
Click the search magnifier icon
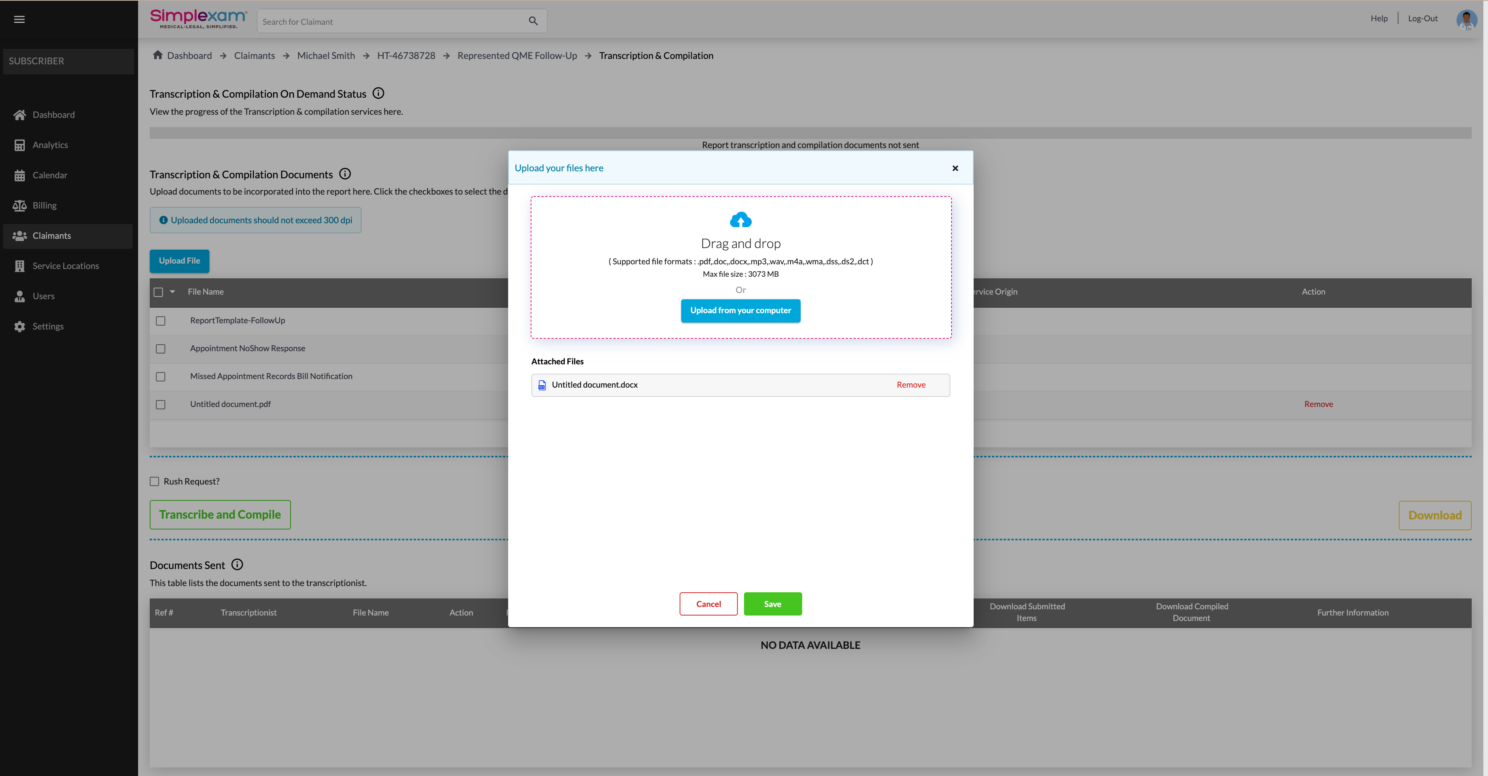click(x=533, y=21)
